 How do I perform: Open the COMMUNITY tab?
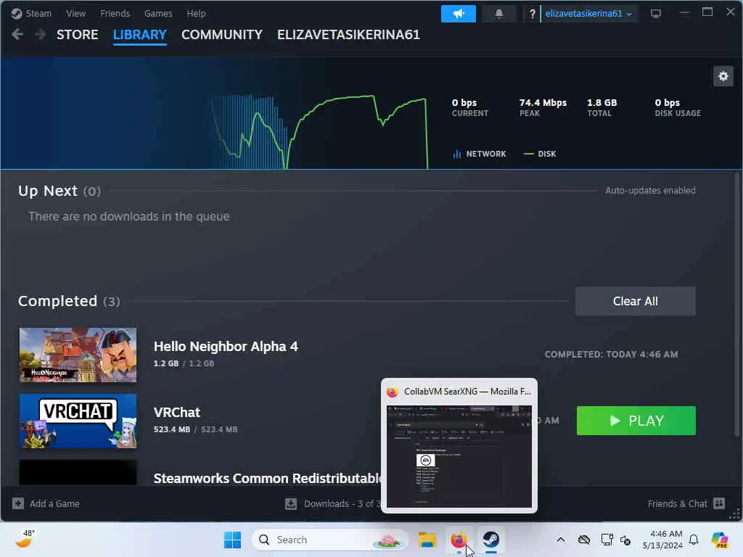(x=222, y=35)
